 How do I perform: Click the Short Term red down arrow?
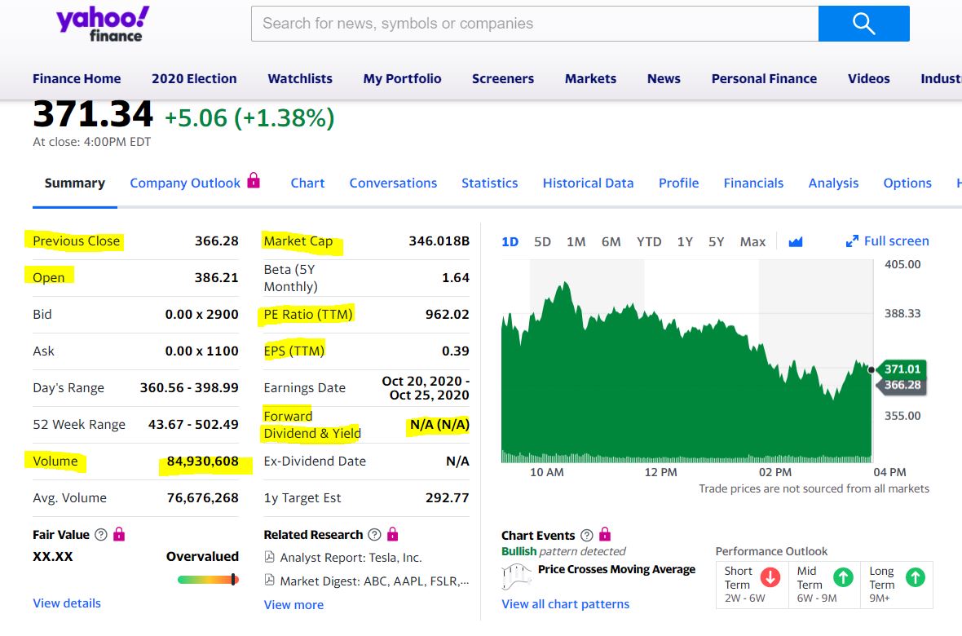click(x=770, y=577)
